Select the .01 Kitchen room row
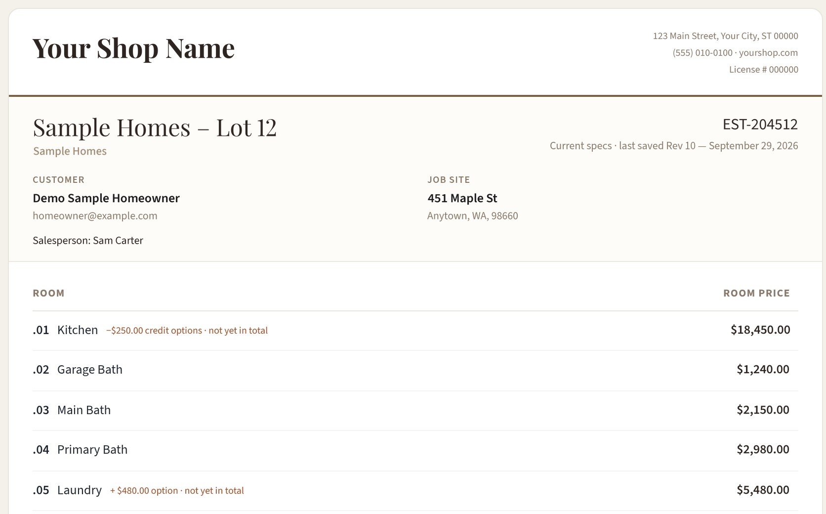 click(415, 331)
